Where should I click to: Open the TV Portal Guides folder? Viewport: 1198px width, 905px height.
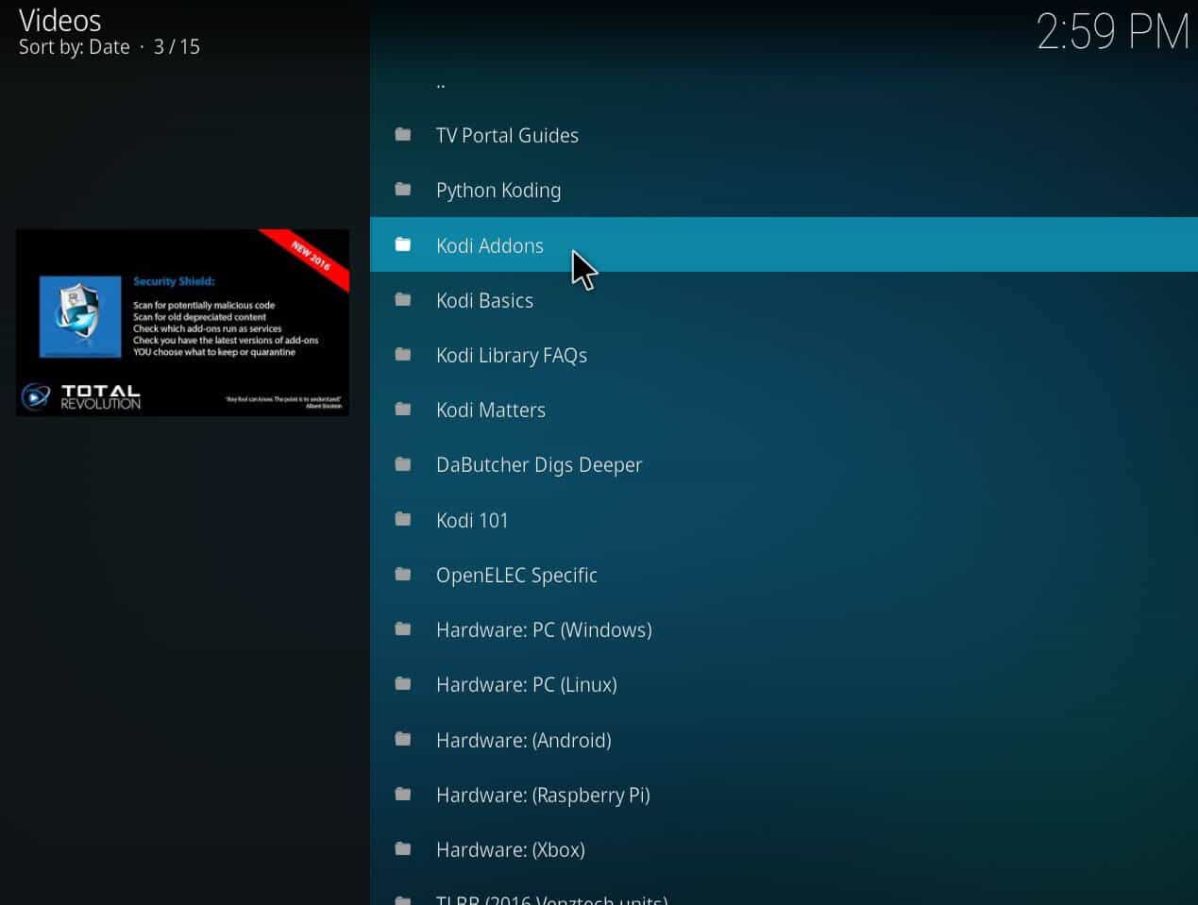pyautogui.click(x=784, y=135)
